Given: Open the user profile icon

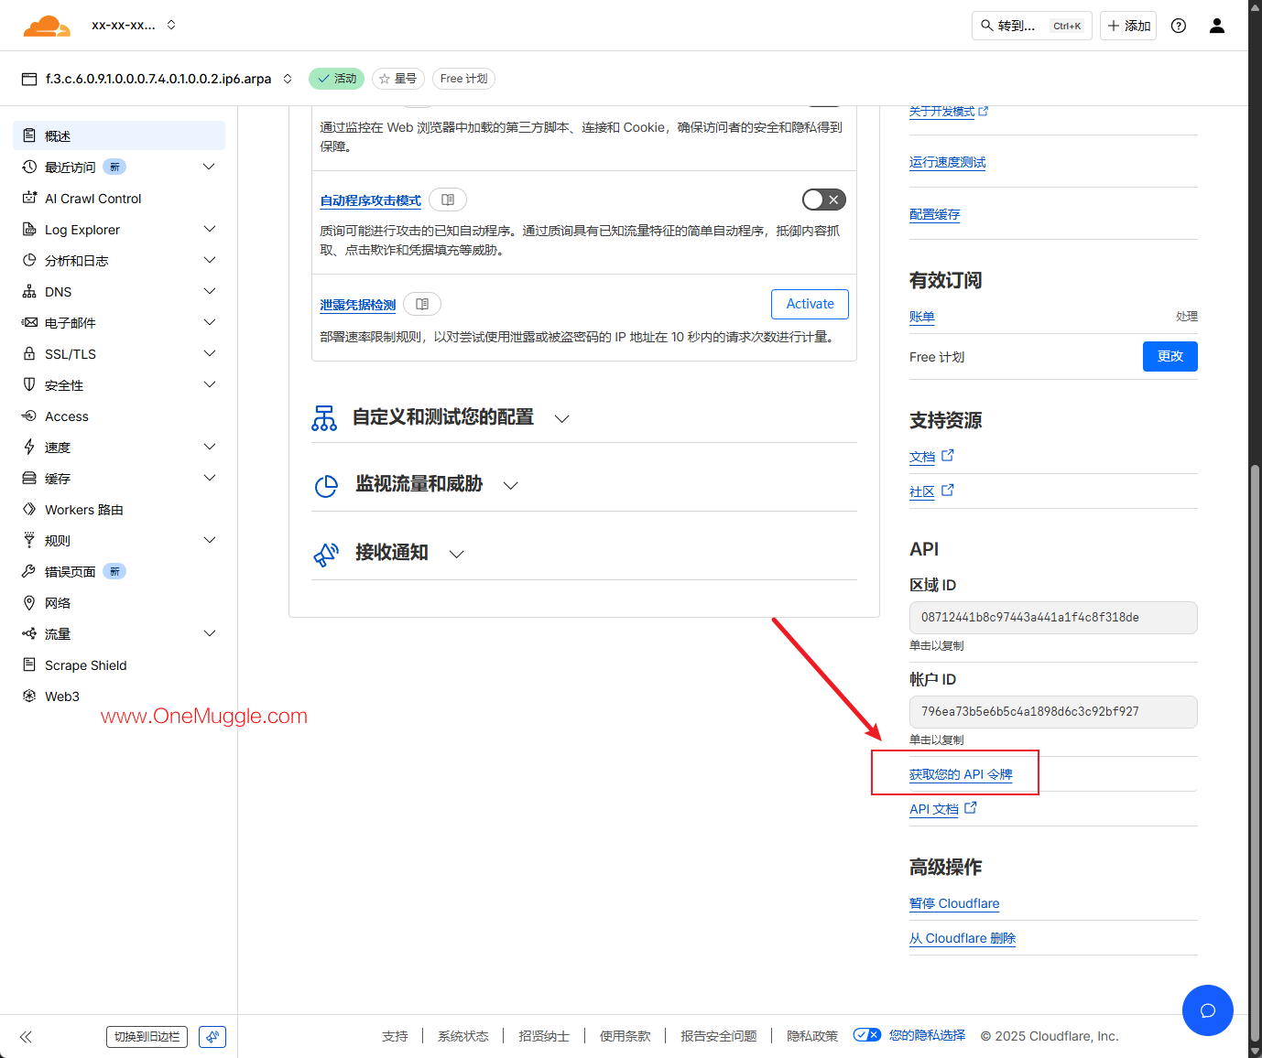Looking at the screenshot, I should point(1217,26).
